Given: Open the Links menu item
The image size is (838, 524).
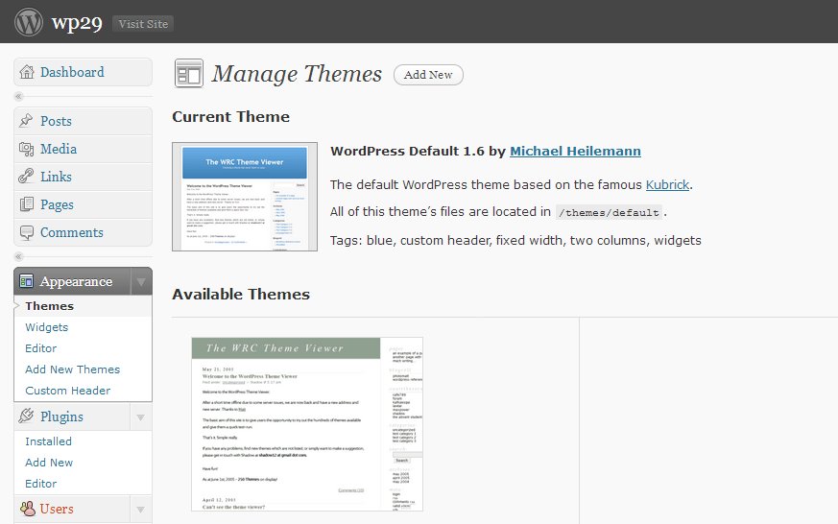Looking at the screenshot, I should click(x=83, y=177).
